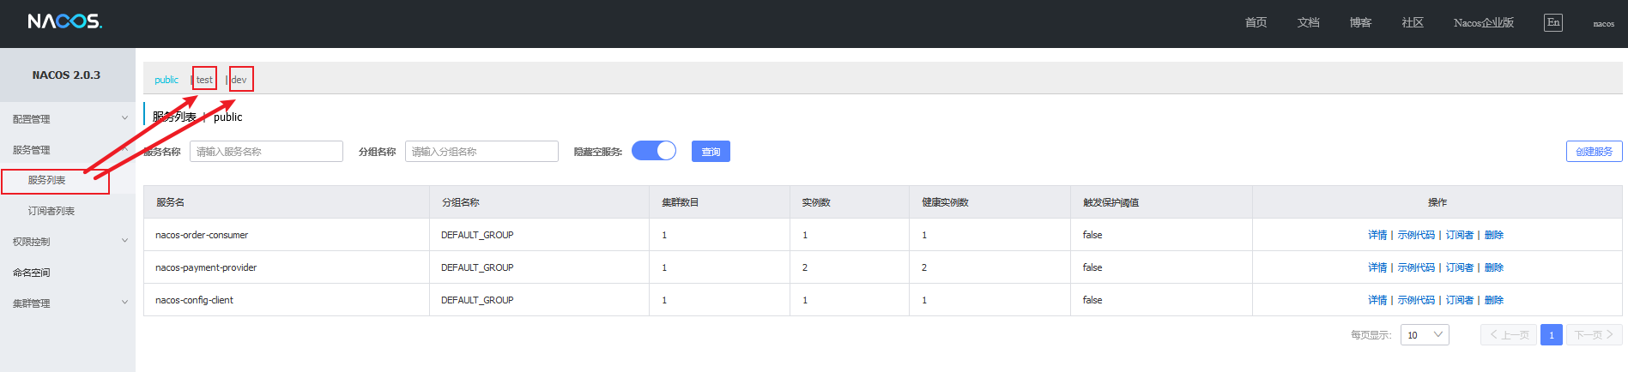The height and width of the screenshot is (372, 1628).
Task: Expand the 权限控制 sidebar menu
Action: [67, 242]
